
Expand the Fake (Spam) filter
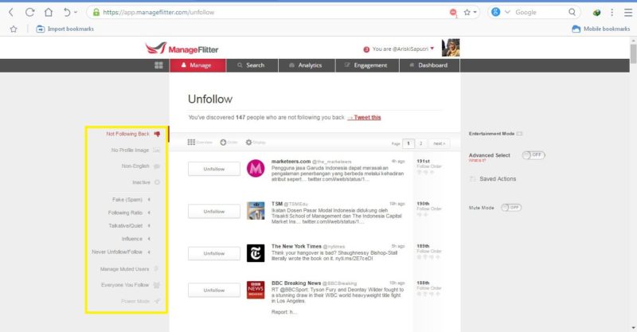(x=149, y=200)
